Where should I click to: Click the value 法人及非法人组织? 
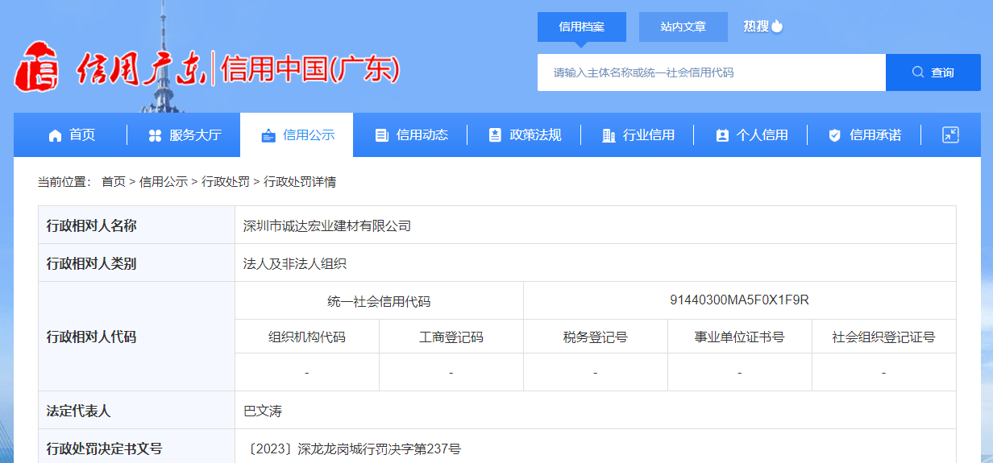pyautogui.click(x=295, y=263)
